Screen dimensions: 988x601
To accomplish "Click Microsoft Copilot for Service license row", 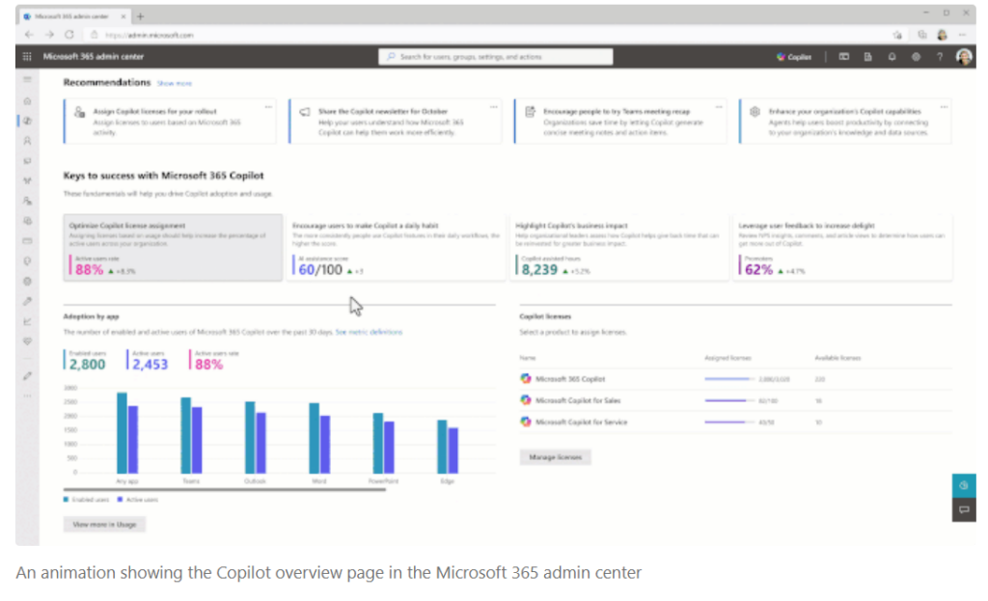I will point(735,423).
